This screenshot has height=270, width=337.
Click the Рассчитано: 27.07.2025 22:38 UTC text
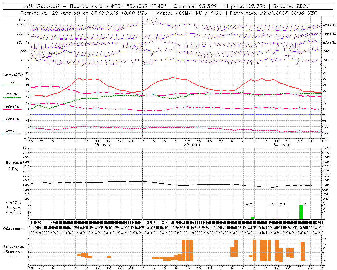tap(273, 13)
